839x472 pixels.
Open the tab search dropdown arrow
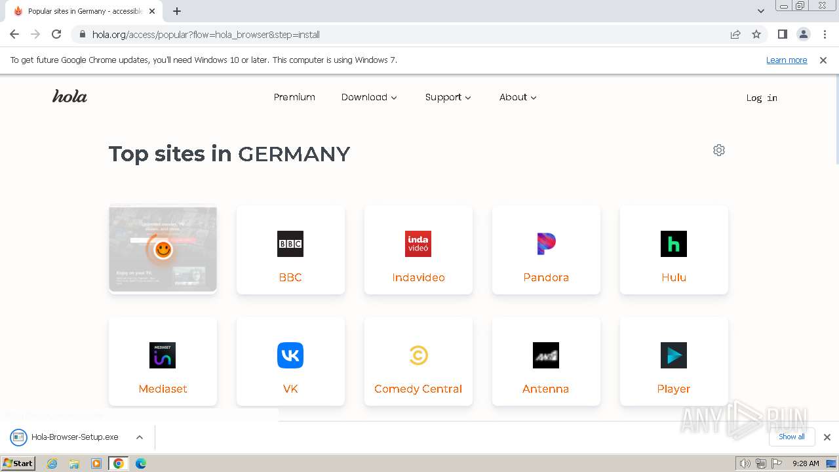coord(761,10)
